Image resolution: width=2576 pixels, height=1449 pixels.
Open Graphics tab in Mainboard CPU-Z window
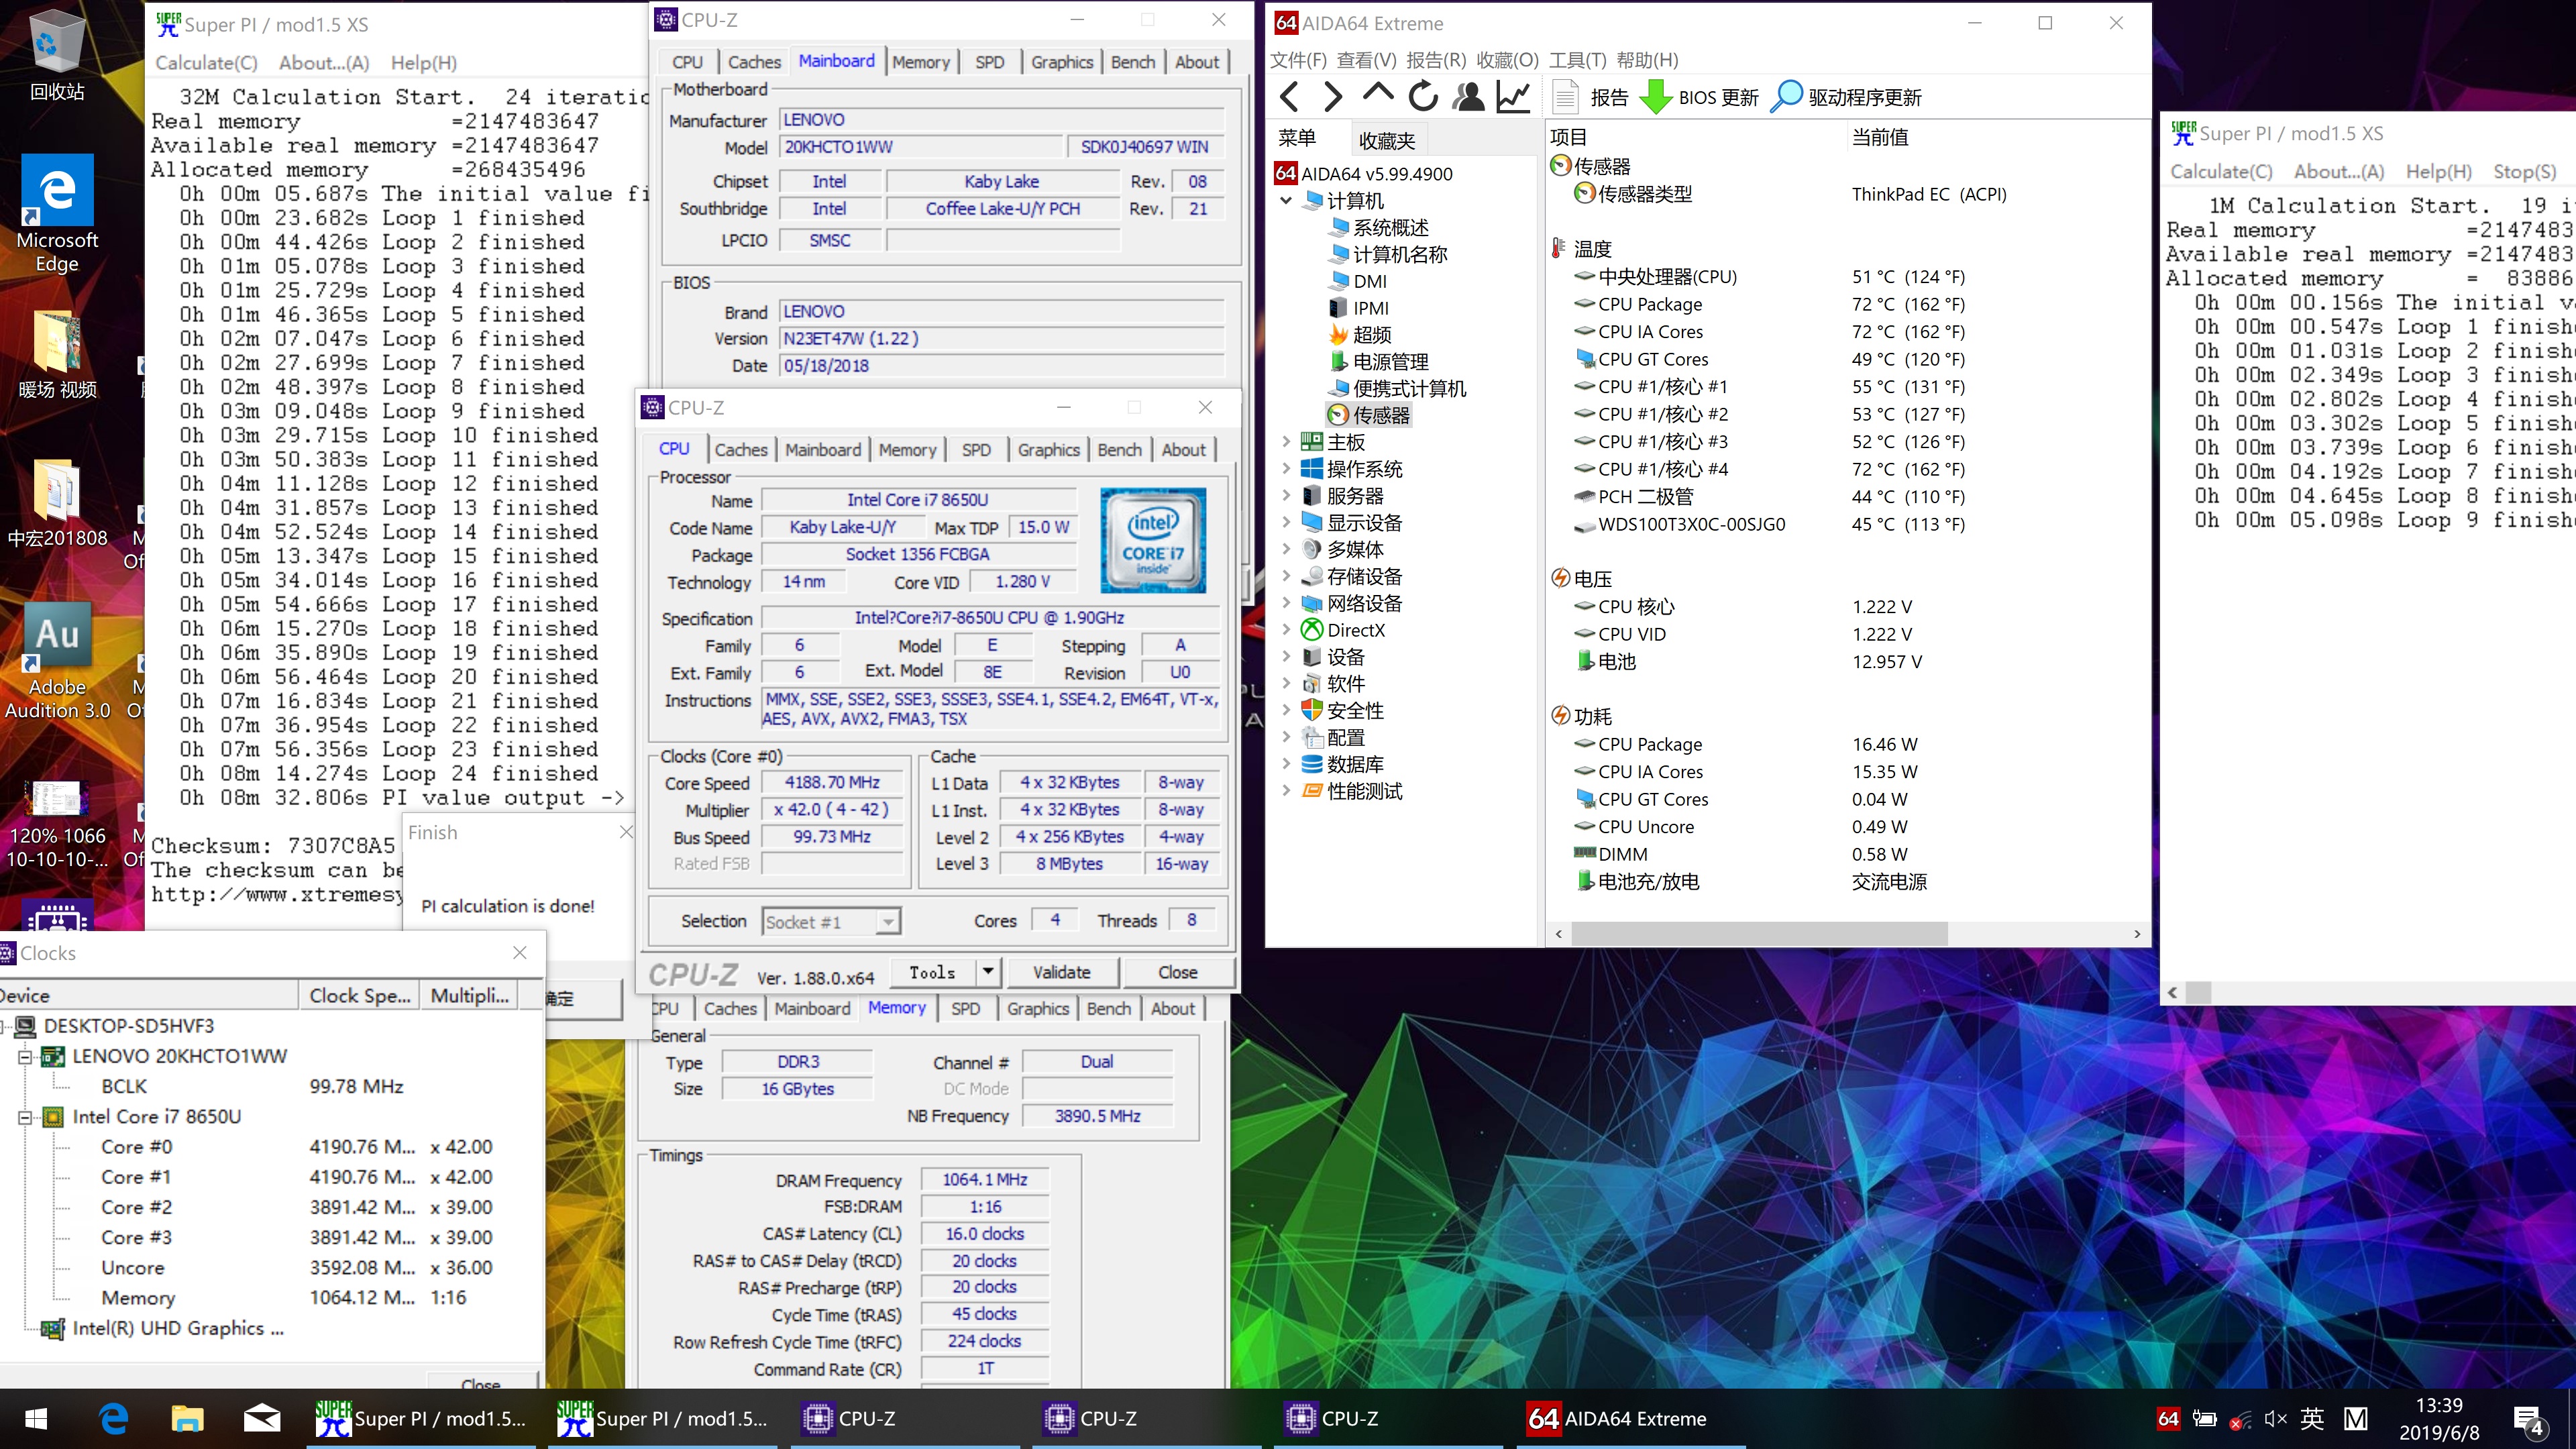pos(1062,62)
